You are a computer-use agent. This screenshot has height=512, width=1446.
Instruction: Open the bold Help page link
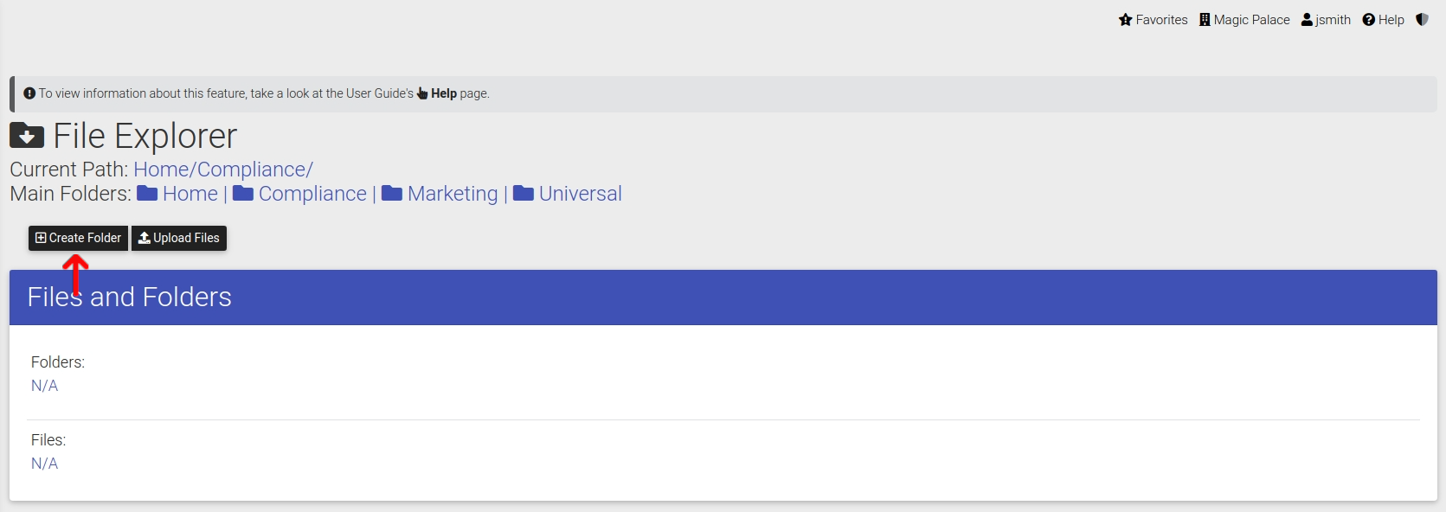tap(444, 93)
